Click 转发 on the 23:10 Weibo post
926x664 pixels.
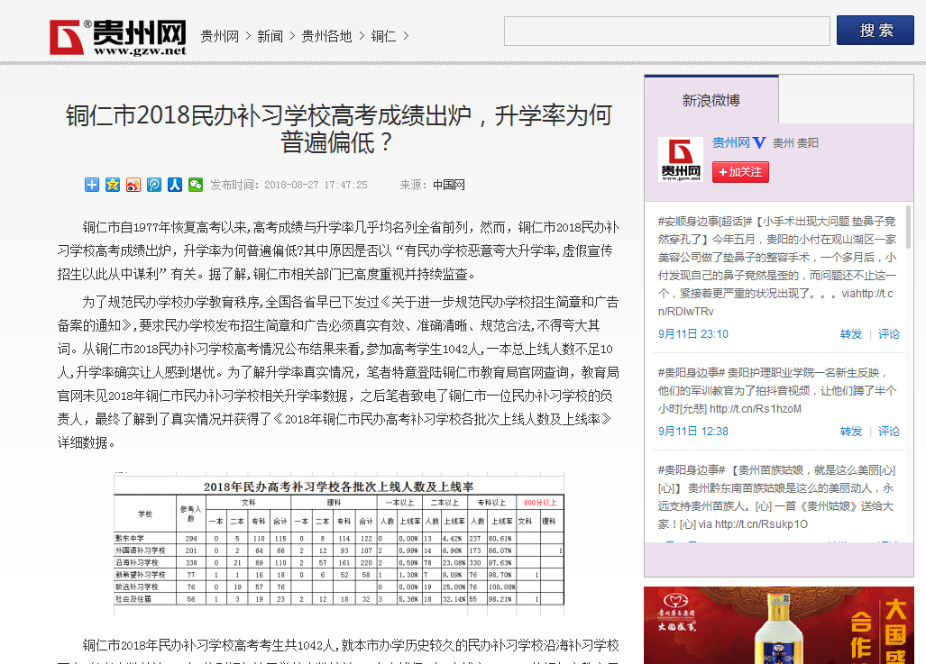click(850, 333)
